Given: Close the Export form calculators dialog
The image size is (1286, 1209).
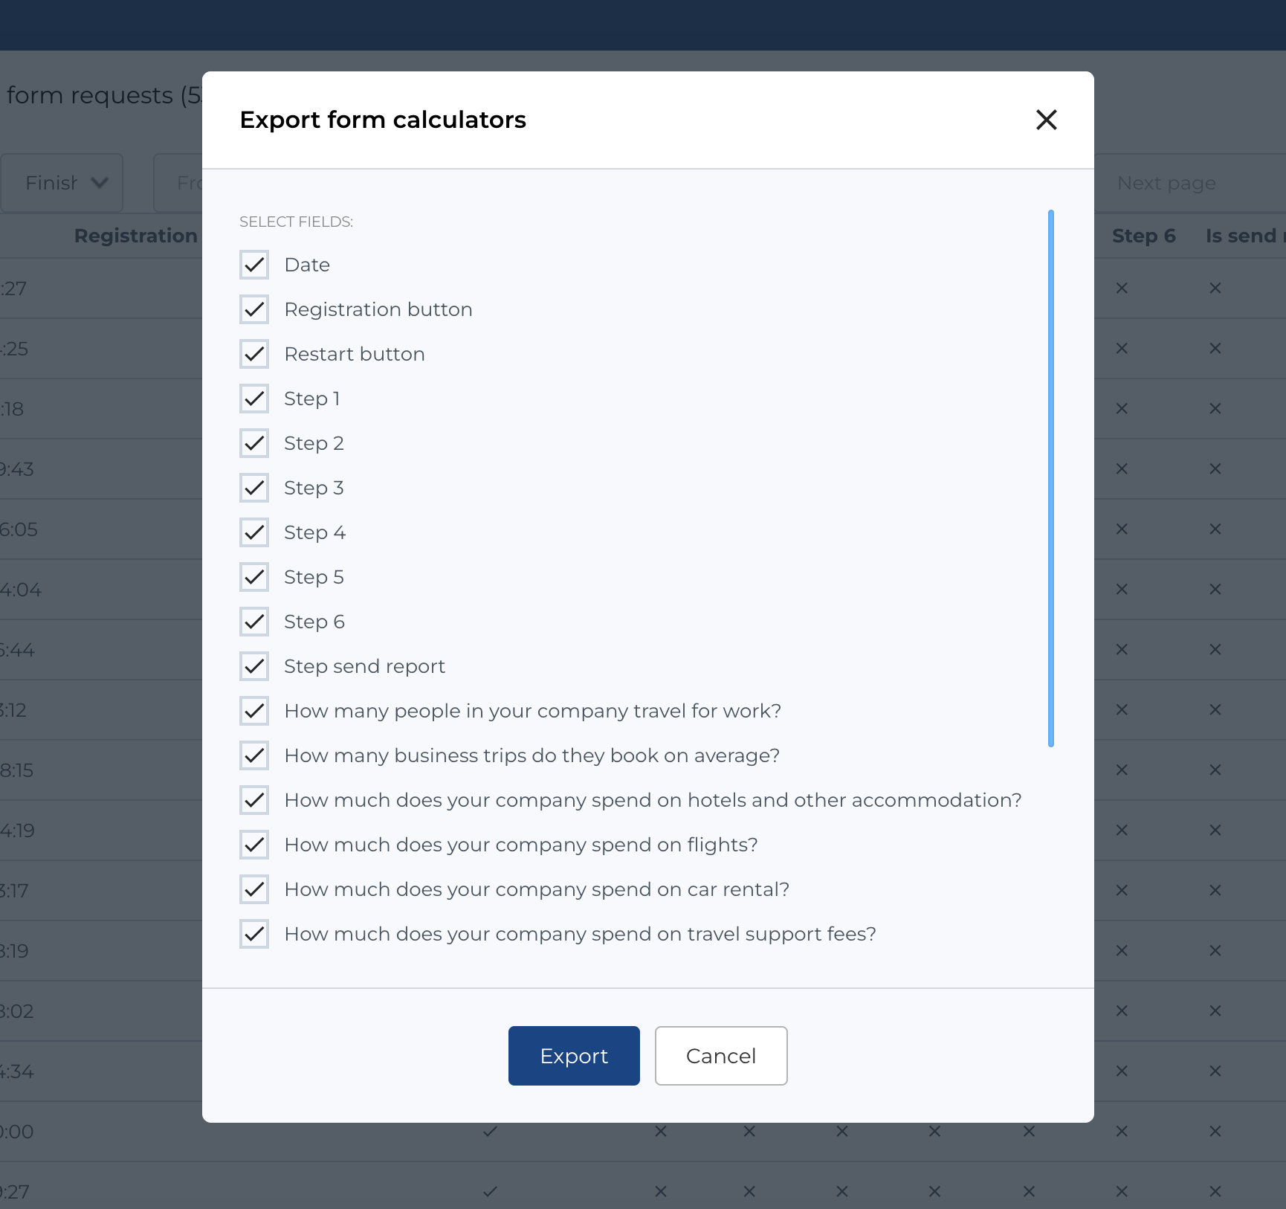Looking at the screenshot, I should click(1047, 120).
